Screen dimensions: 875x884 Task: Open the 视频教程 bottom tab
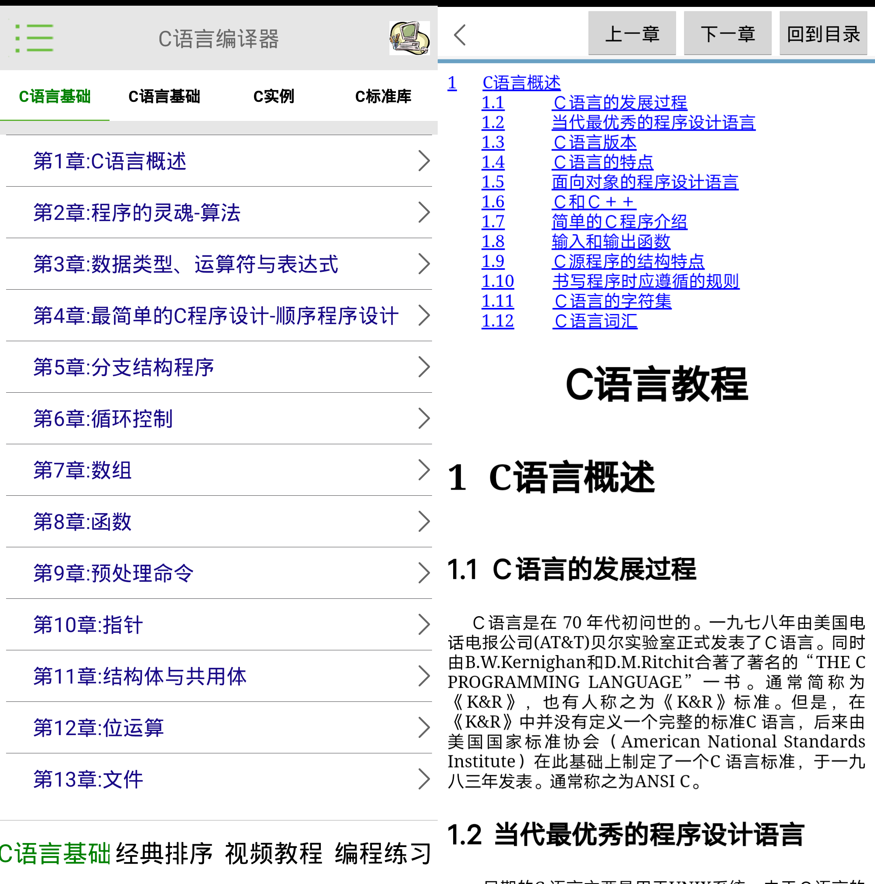274,853
